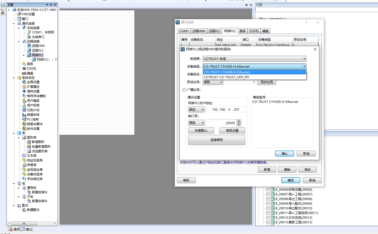Check the B_29011:导入工程选项 checkbox

coord(268,213)
